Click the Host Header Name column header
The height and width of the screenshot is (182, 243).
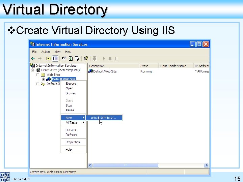[176, 66]
